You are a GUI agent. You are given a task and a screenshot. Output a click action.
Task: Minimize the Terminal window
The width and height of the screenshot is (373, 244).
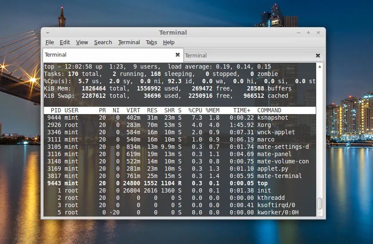pos(299,33)
